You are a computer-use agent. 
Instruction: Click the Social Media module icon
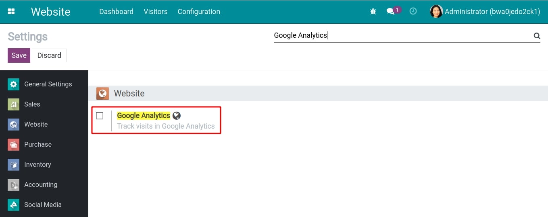pos(13,205)
